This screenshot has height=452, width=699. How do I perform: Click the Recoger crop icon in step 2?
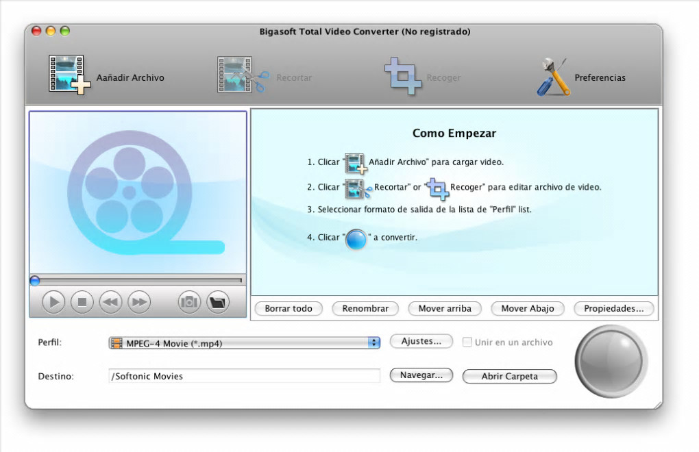(x=437, y=189)
